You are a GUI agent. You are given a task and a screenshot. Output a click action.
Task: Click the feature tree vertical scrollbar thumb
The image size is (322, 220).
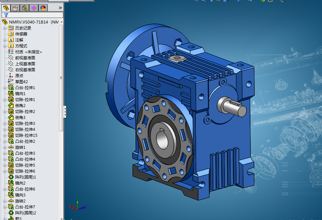click(61, 78)
